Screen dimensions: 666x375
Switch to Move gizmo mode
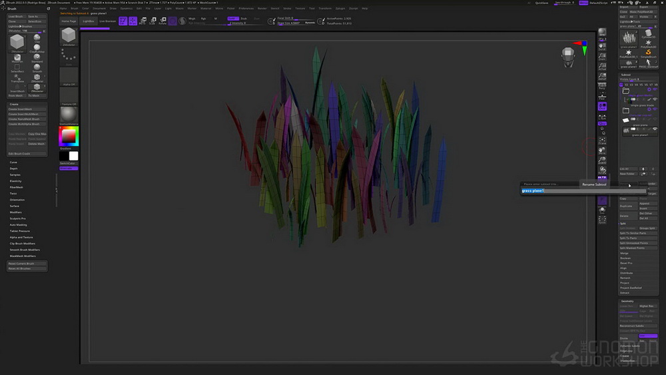click(x=143, y=21)
